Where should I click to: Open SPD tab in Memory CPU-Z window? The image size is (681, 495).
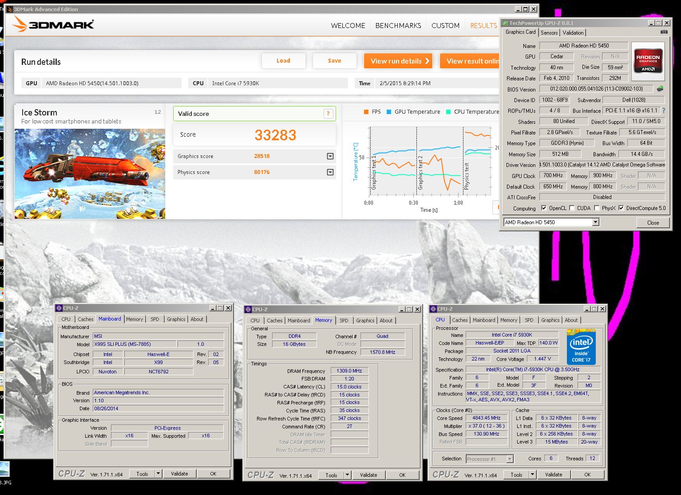tap(344, 321)
